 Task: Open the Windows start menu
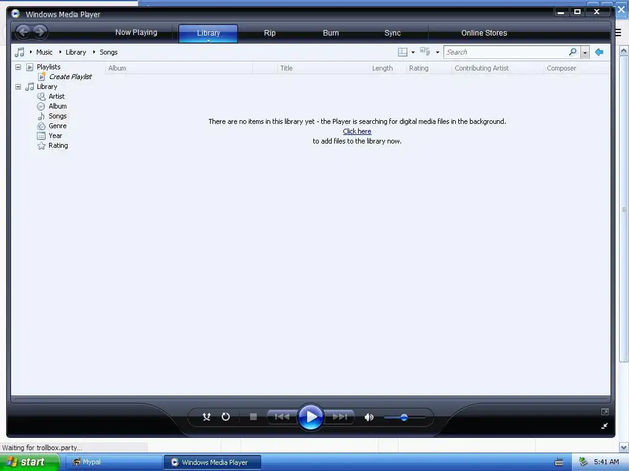30,462
